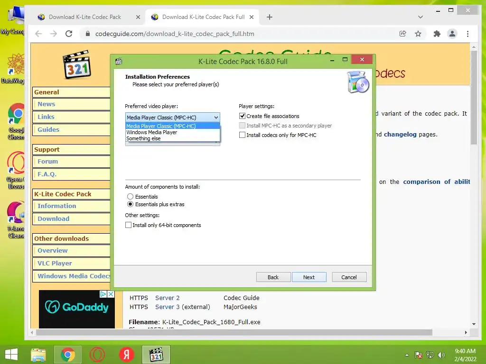Click the taskbar clock showing 9:40 AM
486x364 pixels.
click(x=465, y=355)
